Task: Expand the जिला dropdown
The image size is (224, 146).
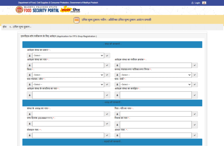Action: tap(68, 75)
